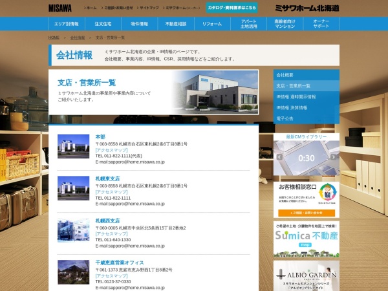Viewport: 388px width, 291px height.
Task: Select IR情報 適時開示情報 in side menu
Action: pos(307,97)
